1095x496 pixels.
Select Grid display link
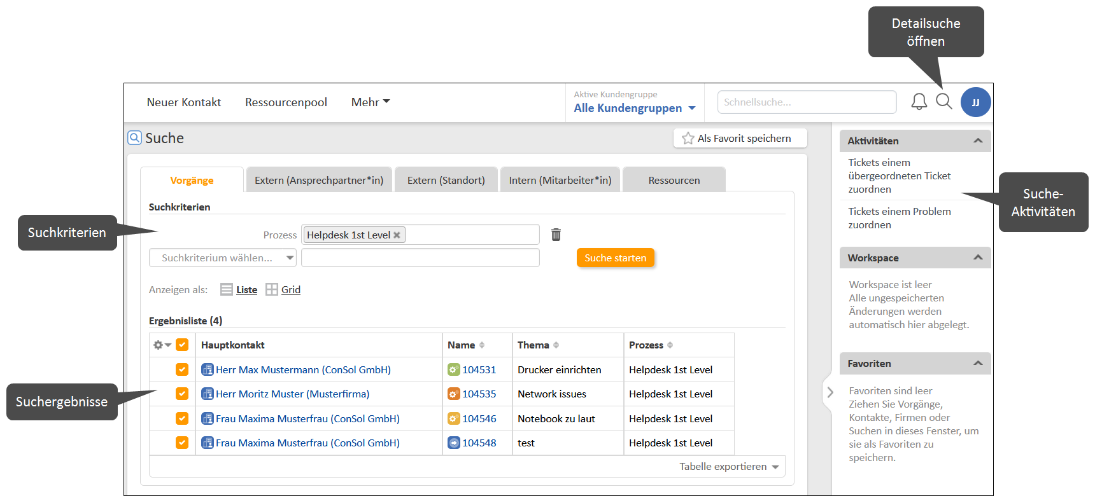pos(291,289)
